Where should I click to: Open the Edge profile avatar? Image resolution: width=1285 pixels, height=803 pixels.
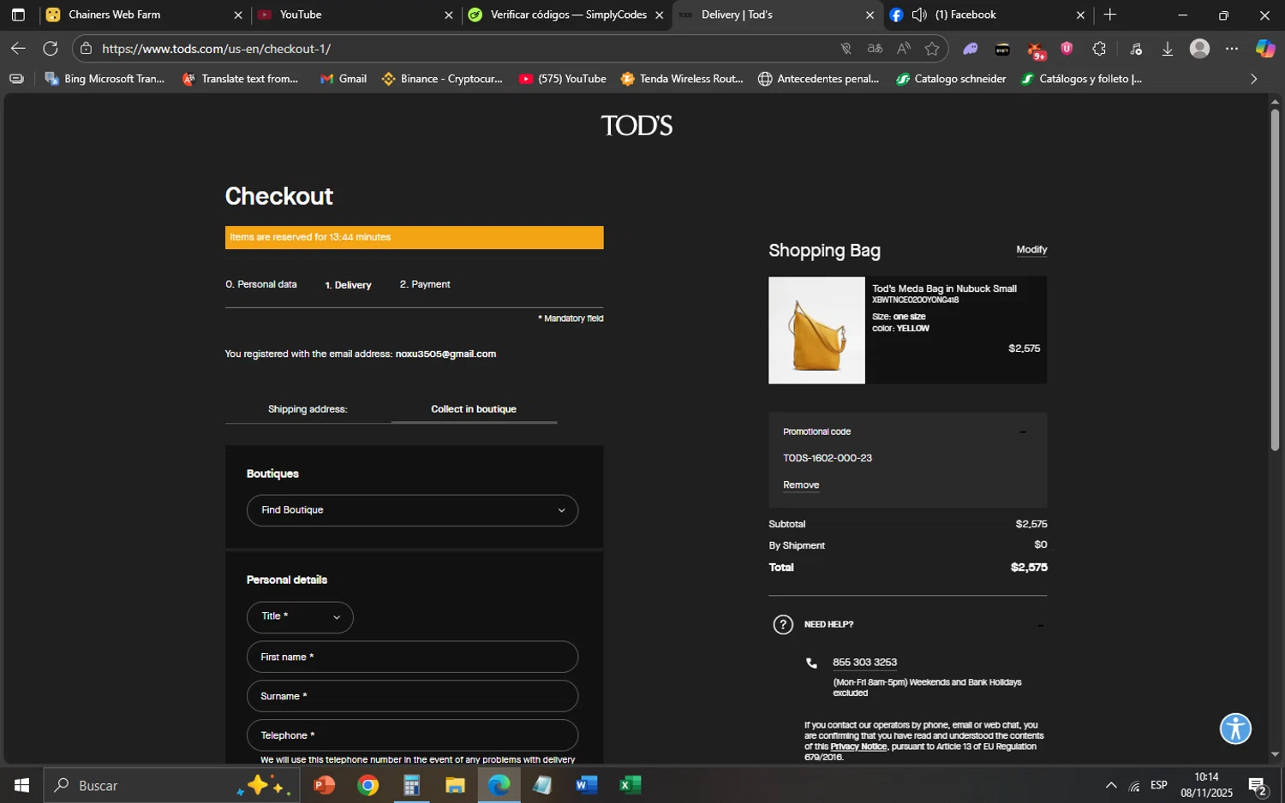click(x=1199, y=49)
